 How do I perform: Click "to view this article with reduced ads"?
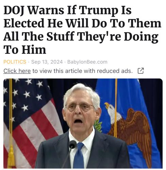[83, 71]
